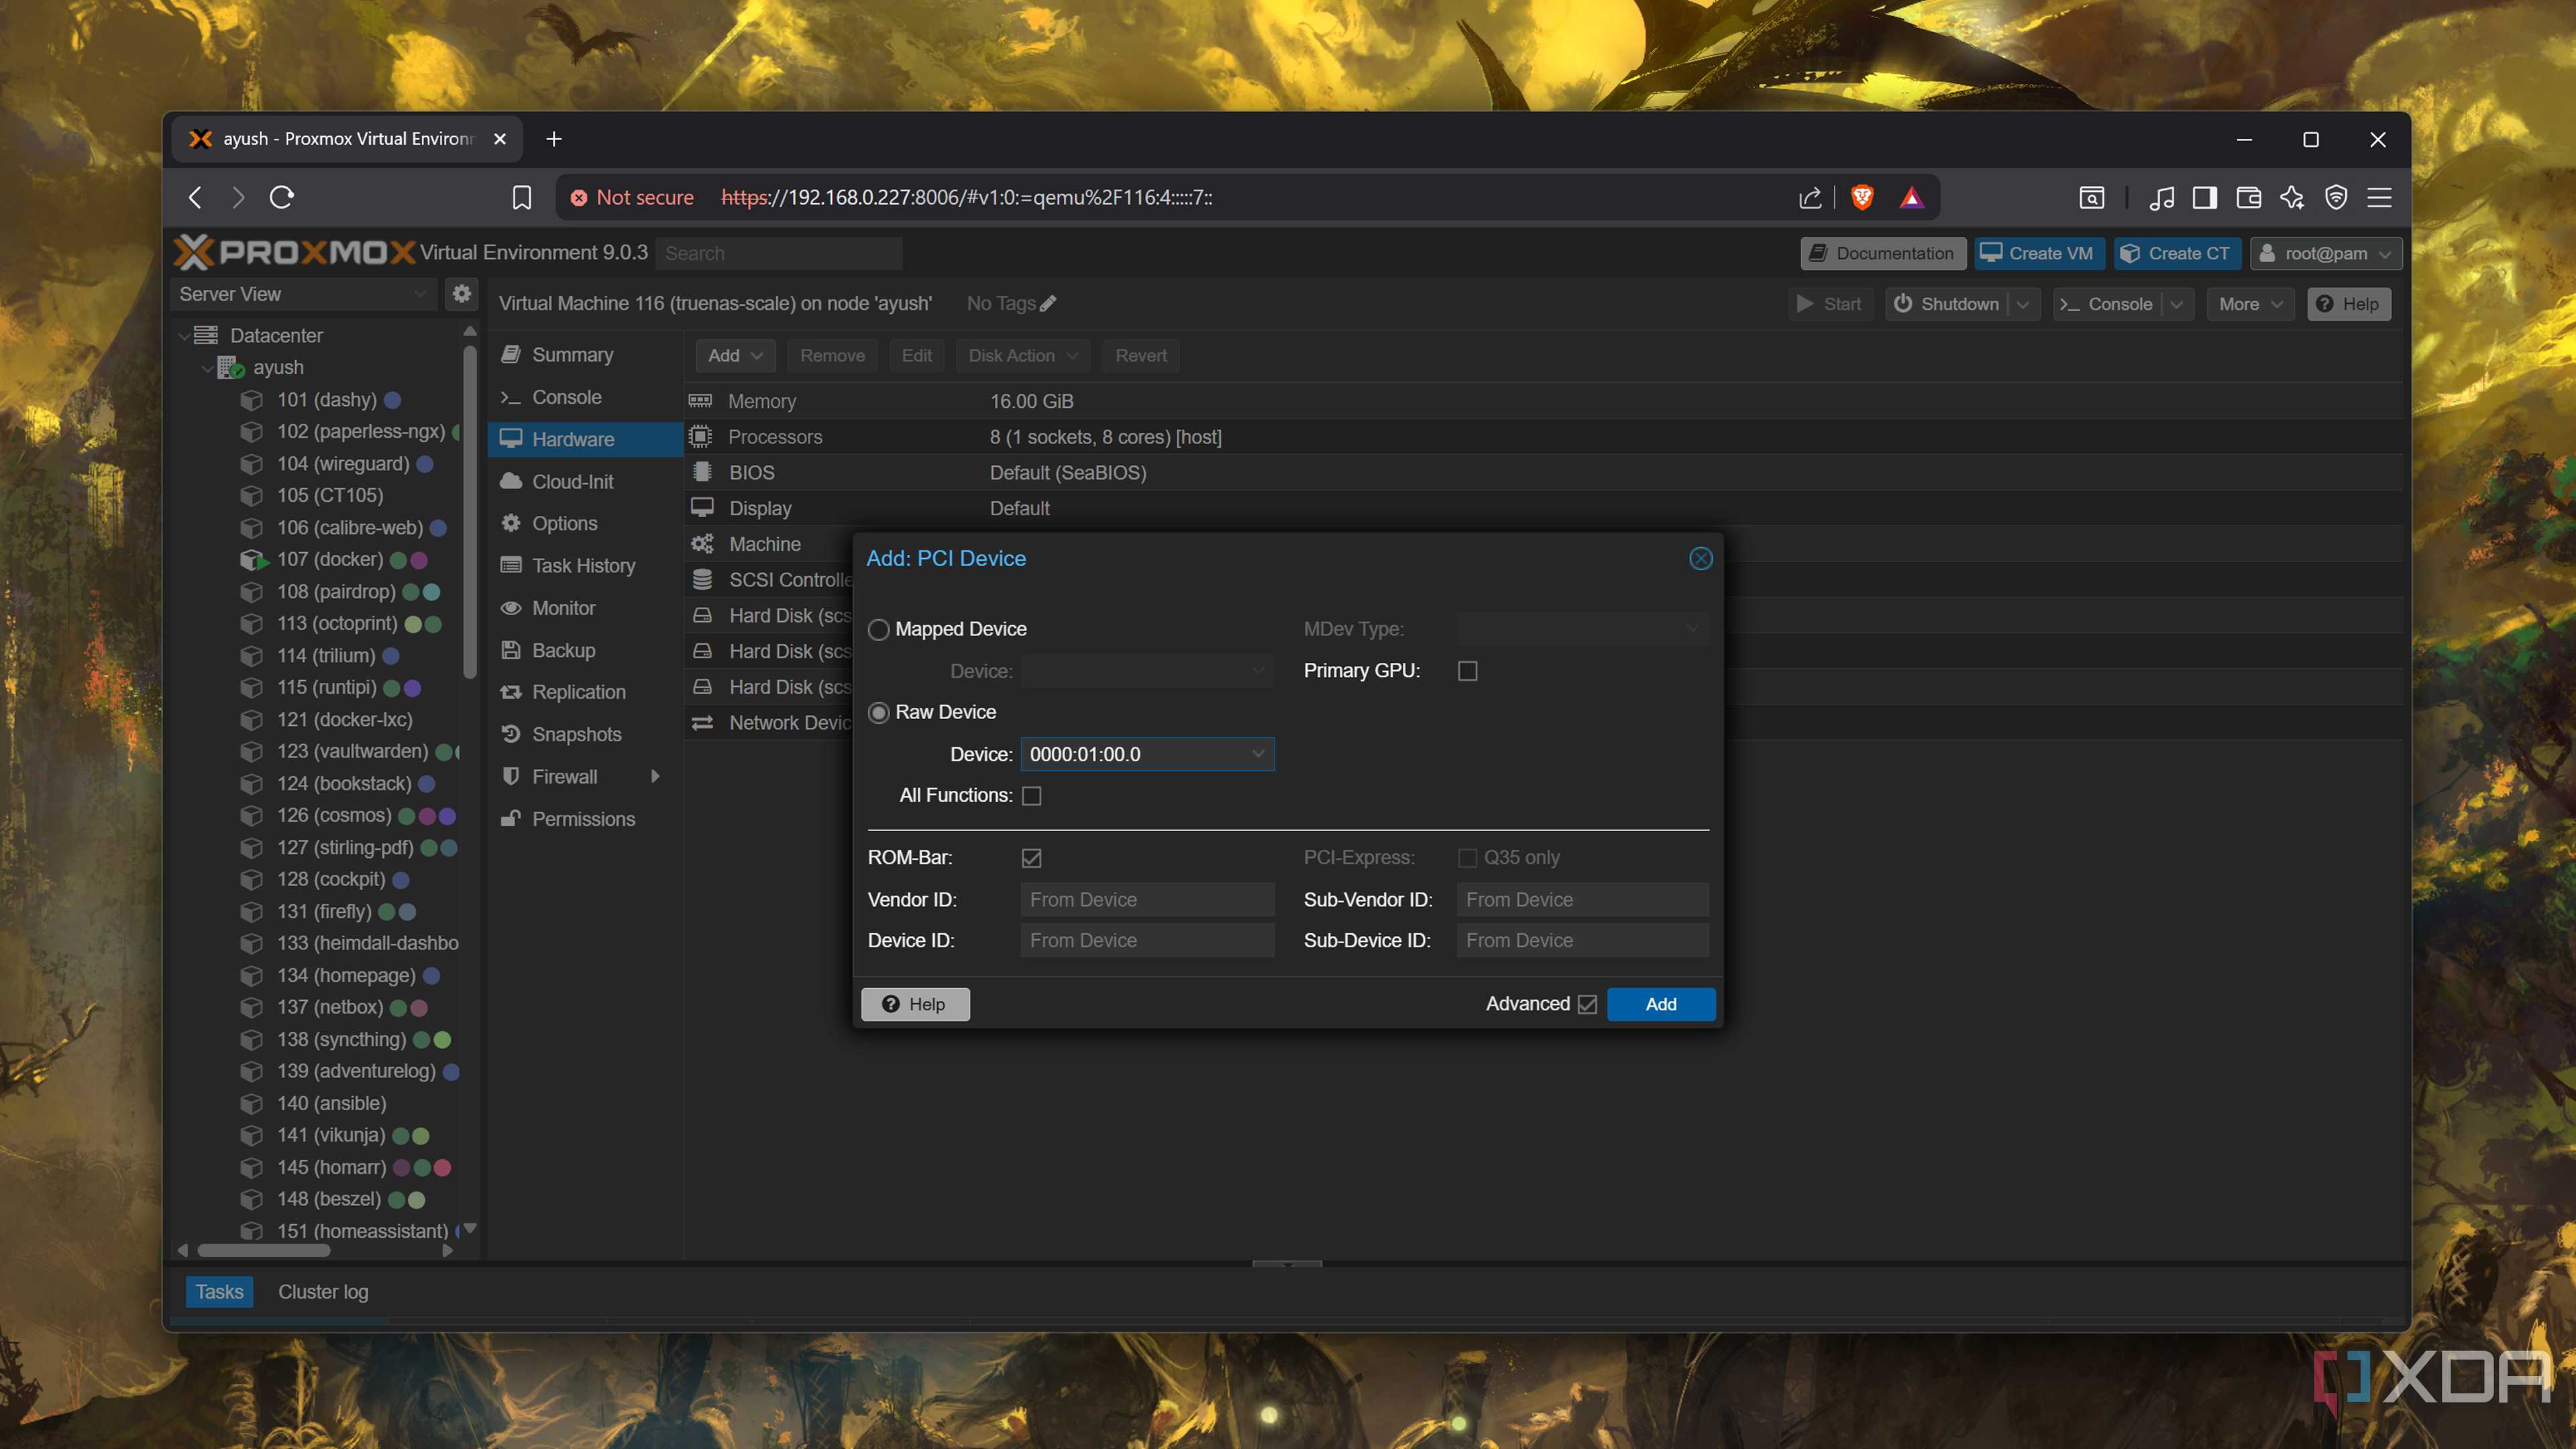
Task: Click the Server View gear settings icon
Action: 461,294
